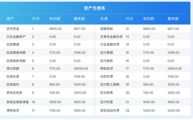This screenshot has width=193, height=120.
Task: Click the 1800.00 ending value for 债券投资
Action: click(x=79, y=111)
